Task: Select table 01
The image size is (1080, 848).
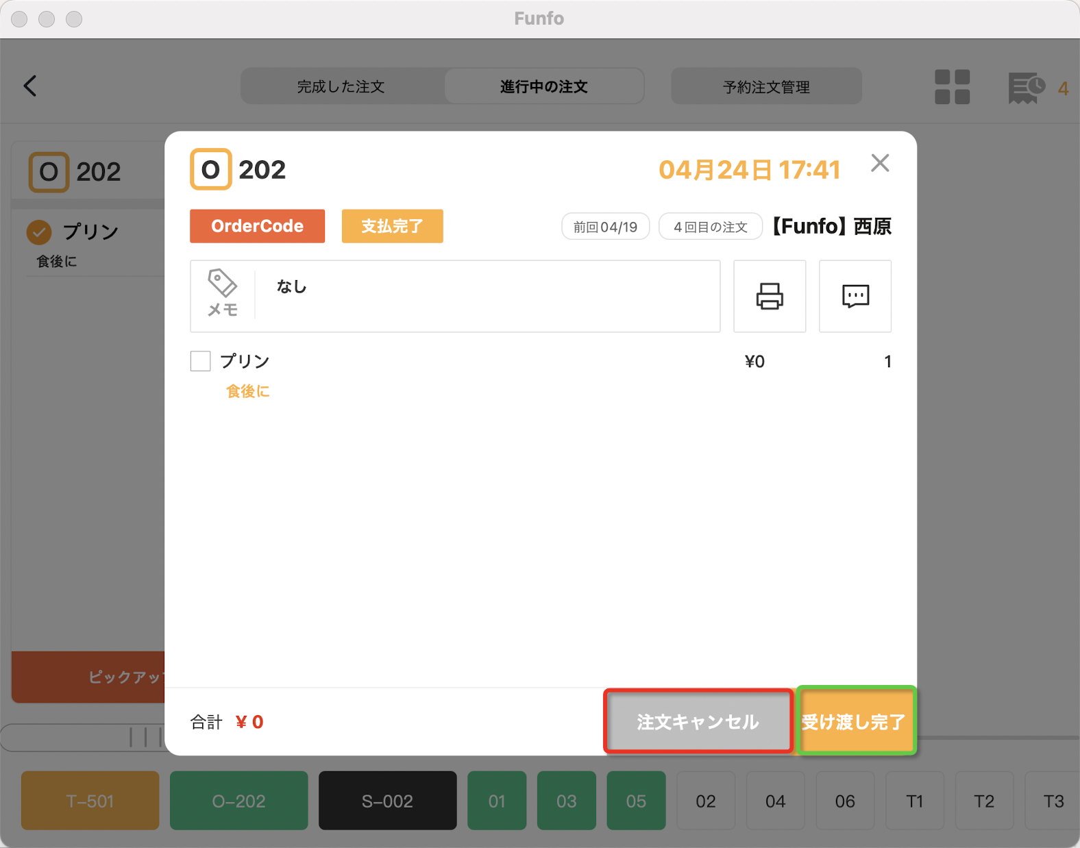Action: [x=497, y=801]
